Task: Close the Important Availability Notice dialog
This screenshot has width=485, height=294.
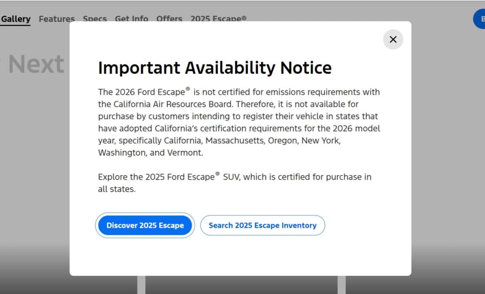Action: 393,39
